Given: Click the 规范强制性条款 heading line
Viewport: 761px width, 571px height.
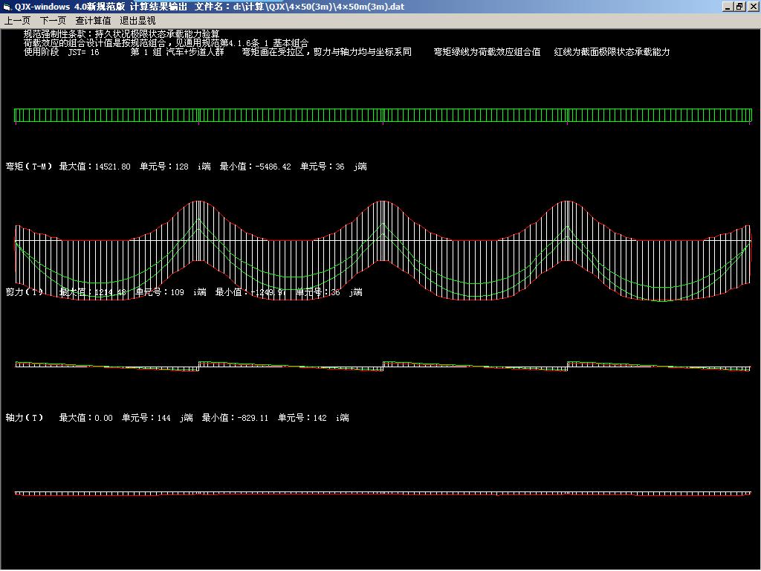Looking at the screenshot, I should pos(121,34).
